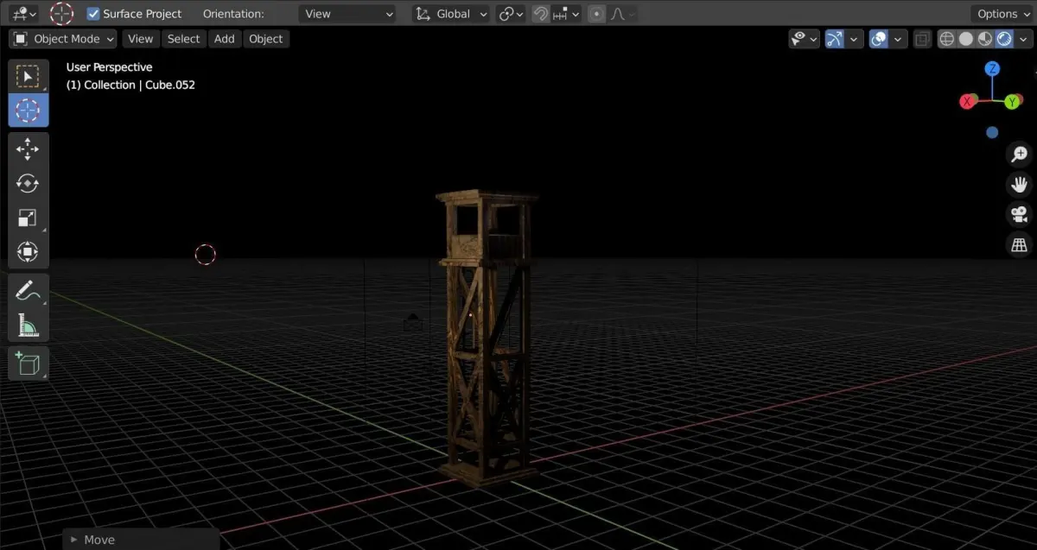Open the Global transform orientation dropdown

450,14
